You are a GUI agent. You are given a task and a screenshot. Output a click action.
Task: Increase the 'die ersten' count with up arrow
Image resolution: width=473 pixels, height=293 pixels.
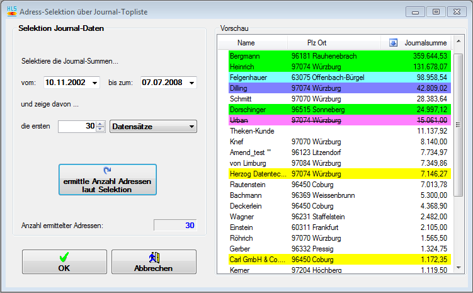[x=100, y=124]
